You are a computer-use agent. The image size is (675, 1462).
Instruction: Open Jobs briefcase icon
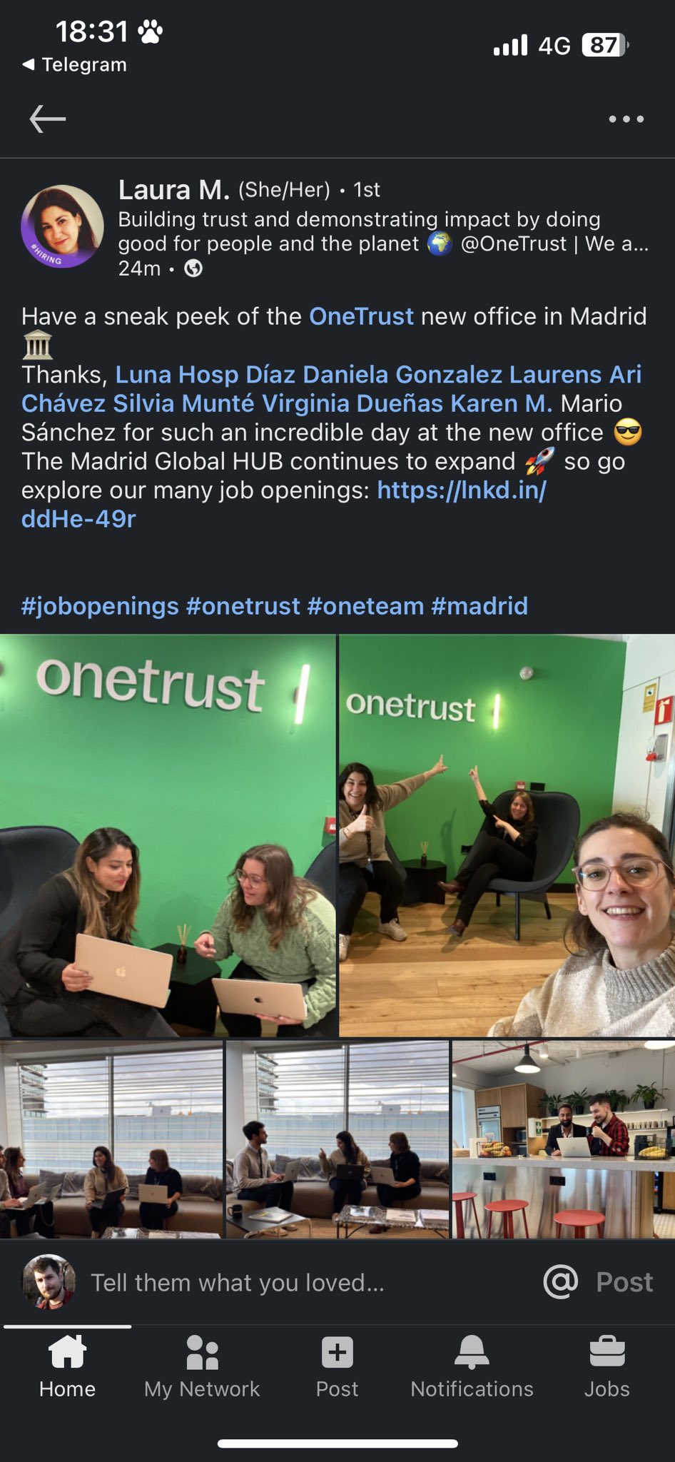pos(607,1352)
